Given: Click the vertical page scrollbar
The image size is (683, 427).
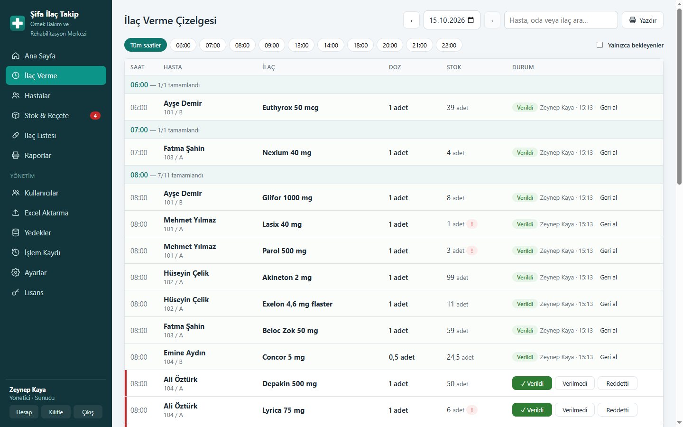Looking at the screenshot, I should pos(679,96).
